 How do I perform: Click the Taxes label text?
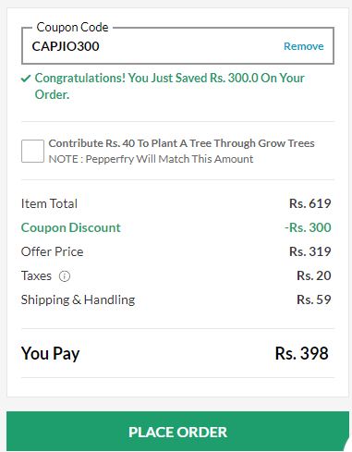point(36,275)
